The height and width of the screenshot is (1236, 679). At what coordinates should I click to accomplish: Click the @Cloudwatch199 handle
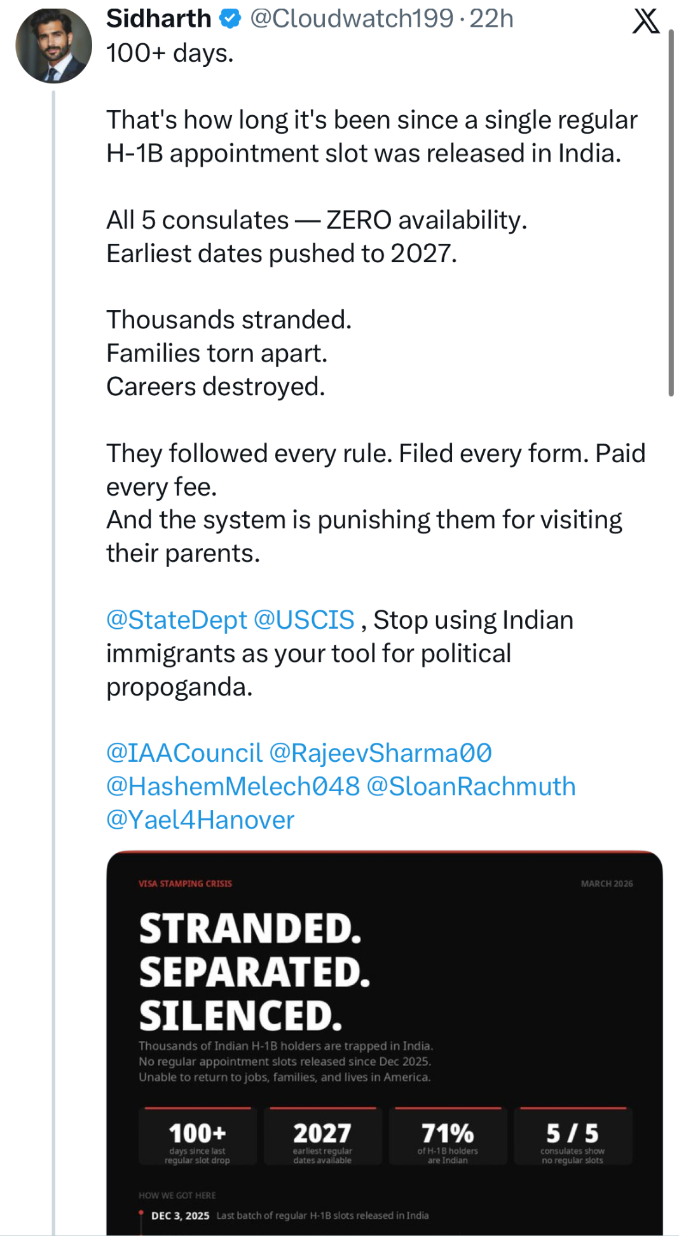coord(352,19)
